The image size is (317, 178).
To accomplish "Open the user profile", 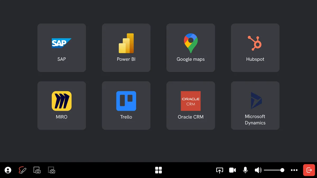I will tap(8, 170).
